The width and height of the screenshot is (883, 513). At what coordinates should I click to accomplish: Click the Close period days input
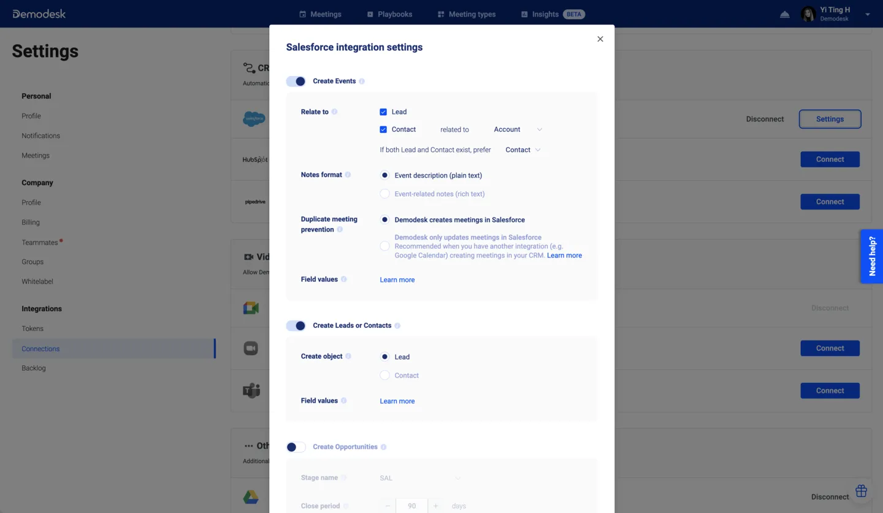point(411,506)
